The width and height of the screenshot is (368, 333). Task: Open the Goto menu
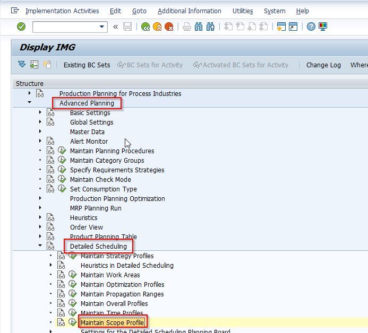coord(139,11)
